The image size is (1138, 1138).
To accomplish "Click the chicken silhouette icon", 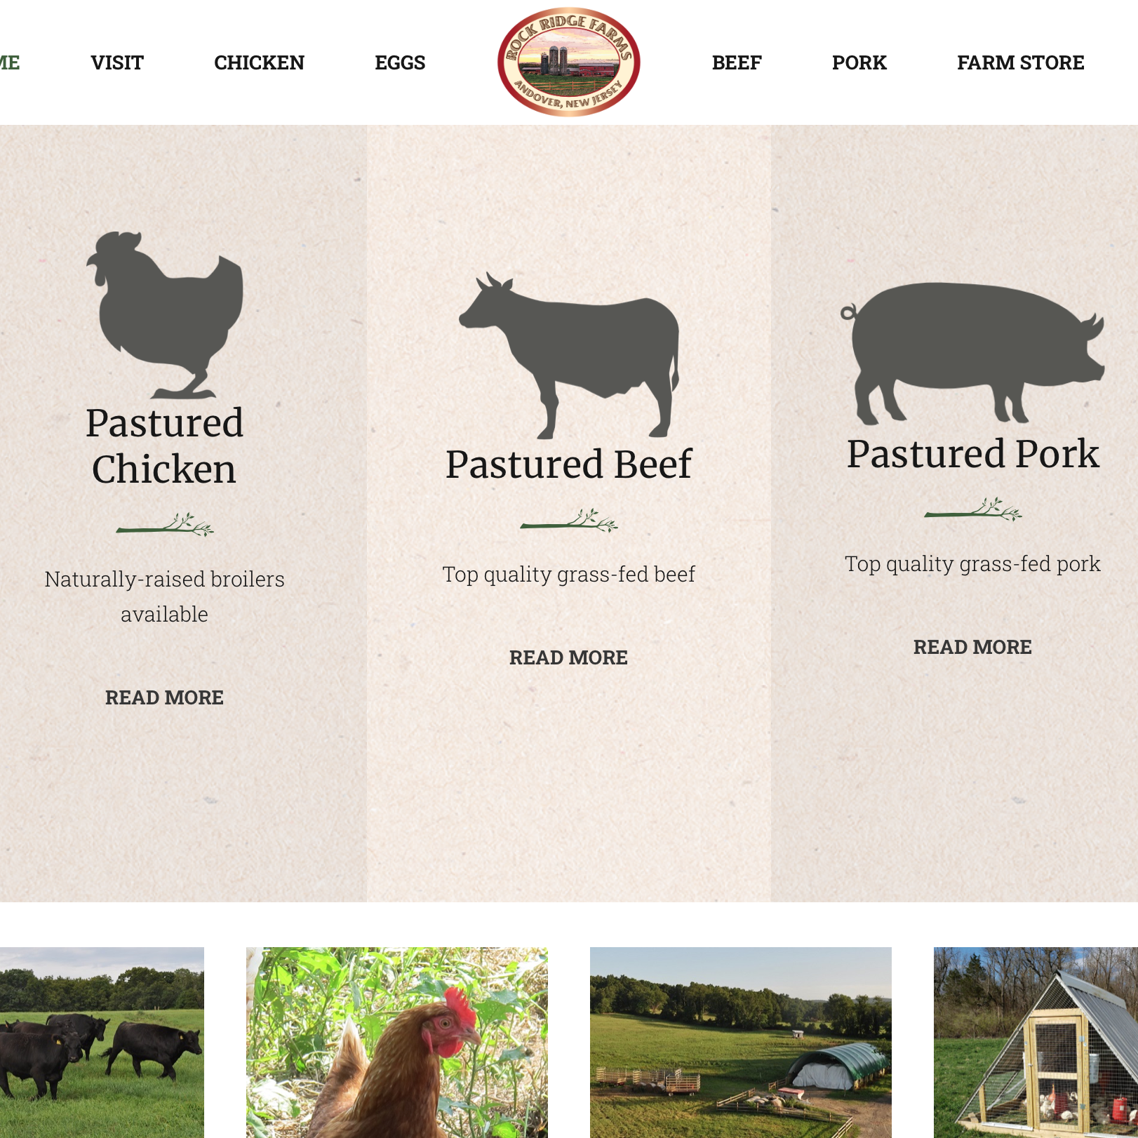I will [165, 315].
